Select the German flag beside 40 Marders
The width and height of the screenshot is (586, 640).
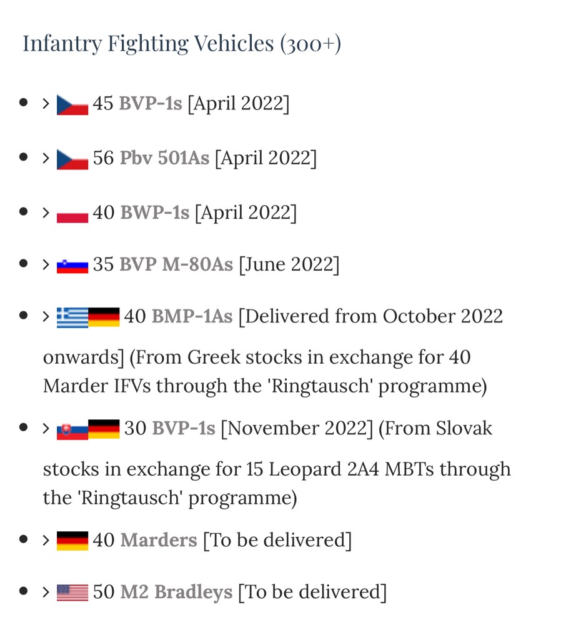[x=72, y=541]
